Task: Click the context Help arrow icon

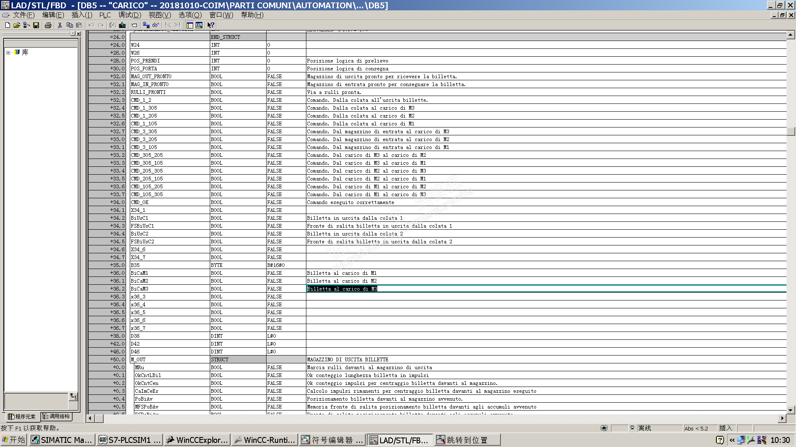Action: (211, 25)
